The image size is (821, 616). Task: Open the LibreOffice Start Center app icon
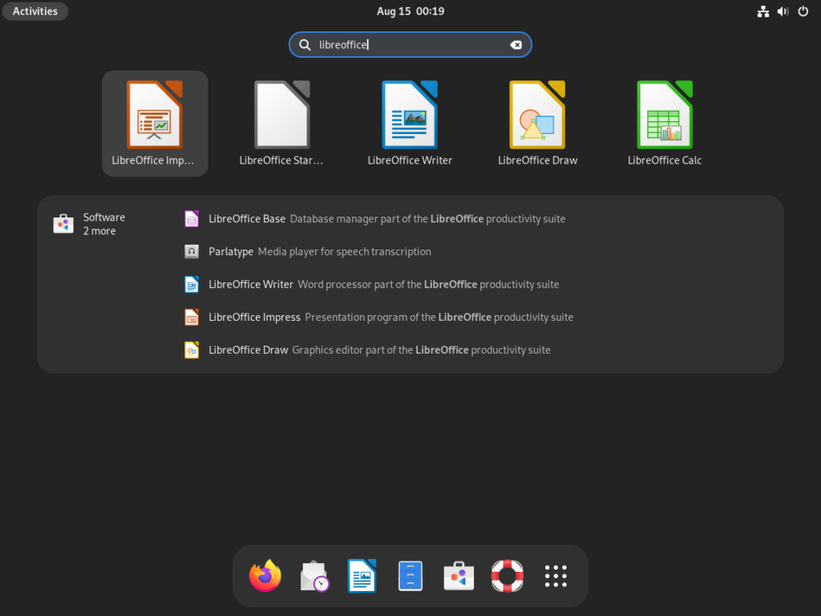[x=282, y=124]
